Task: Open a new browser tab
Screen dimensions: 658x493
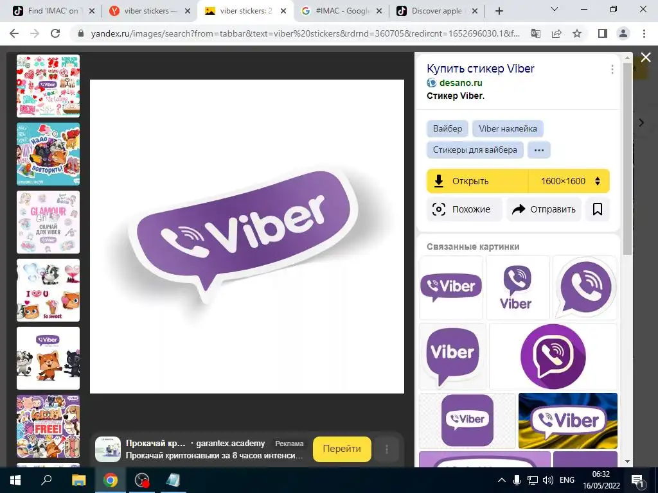Action: pos(499,11)
